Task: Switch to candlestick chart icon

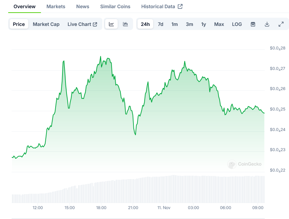Action: (125, 24)
